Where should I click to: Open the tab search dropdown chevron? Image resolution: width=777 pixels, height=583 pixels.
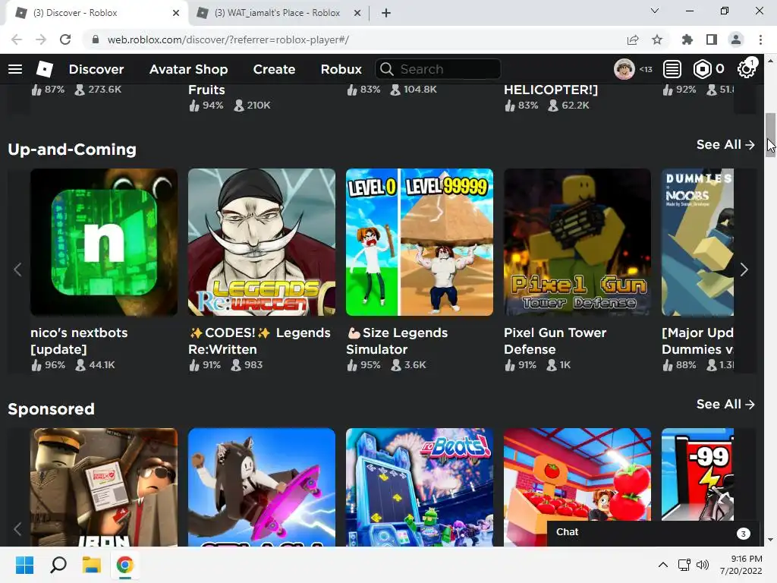655,11
